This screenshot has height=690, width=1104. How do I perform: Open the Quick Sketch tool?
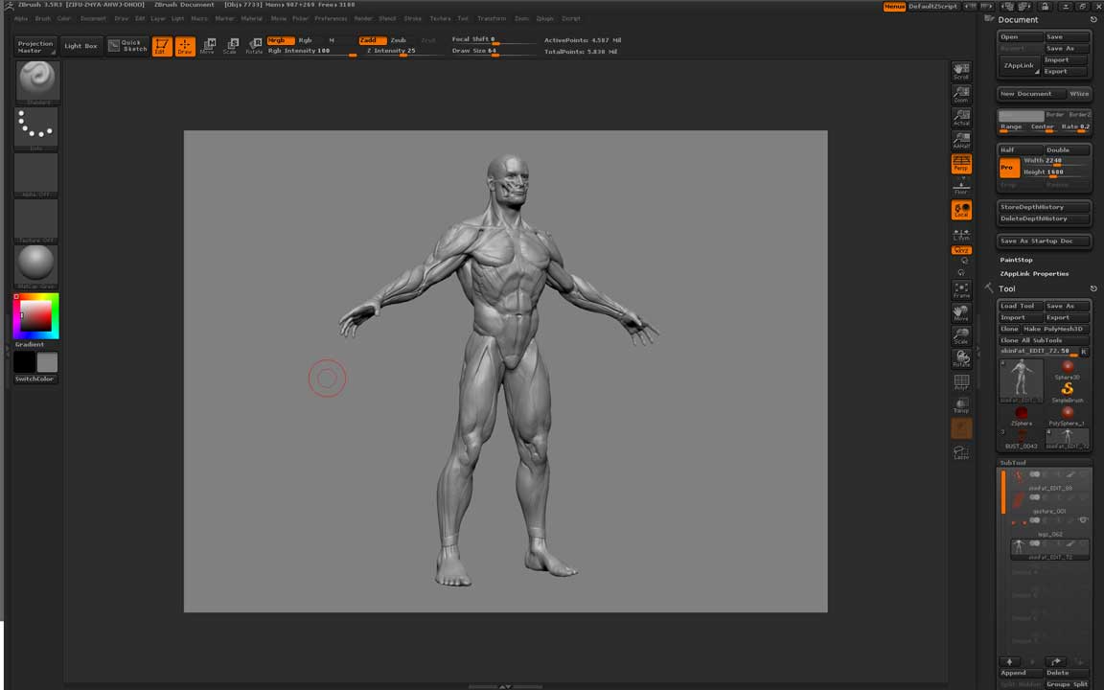coord(128,46)
